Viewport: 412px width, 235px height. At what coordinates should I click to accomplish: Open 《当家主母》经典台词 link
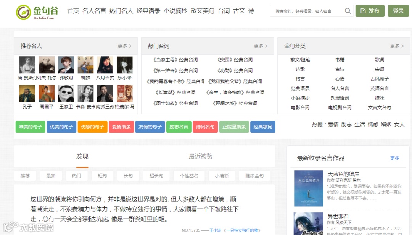click(175, 60)
